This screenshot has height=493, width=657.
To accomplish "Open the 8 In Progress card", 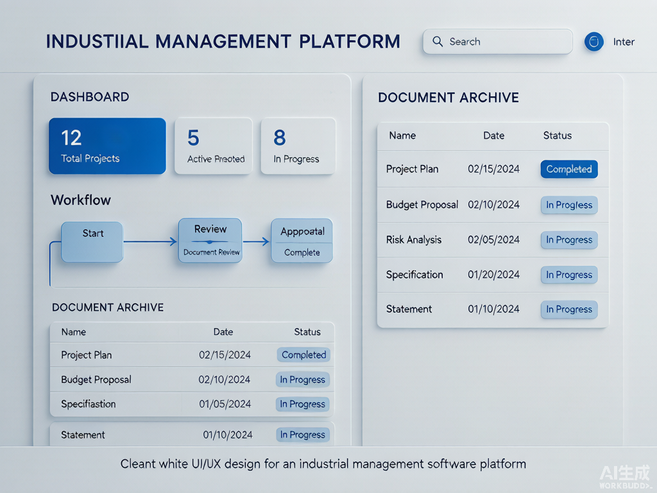I will (x=298, y=146).
